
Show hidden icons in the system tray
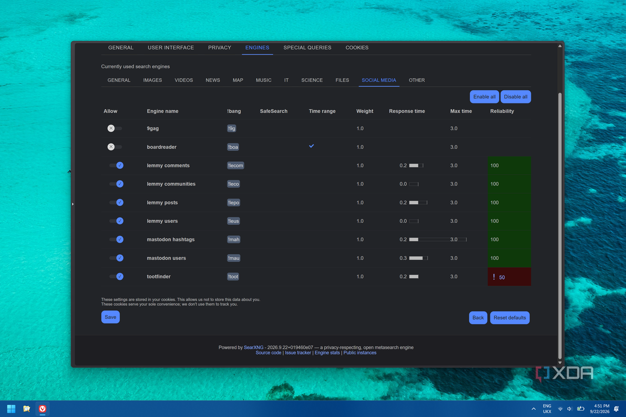(533, 409)
